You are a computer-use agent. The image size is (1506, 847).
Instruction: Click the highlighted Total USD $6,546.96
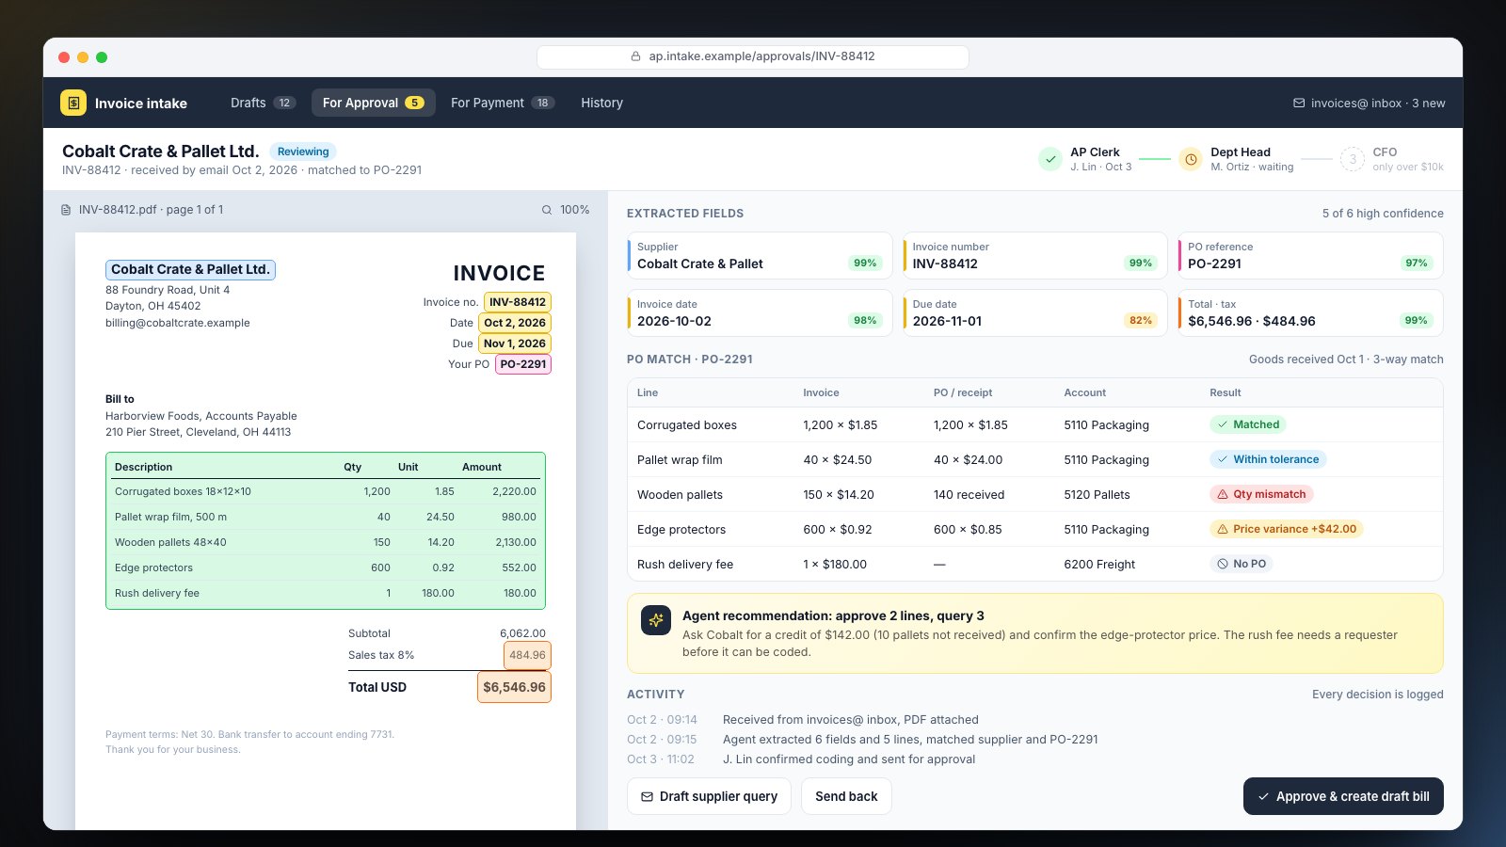tap(514, 687)
